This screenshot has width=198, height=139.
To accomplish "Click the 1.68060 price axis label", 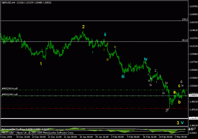I will click(194, 14).
